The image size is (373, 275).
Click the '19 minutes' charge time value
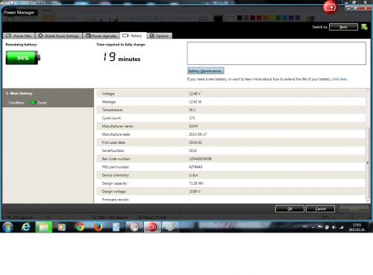122,57
